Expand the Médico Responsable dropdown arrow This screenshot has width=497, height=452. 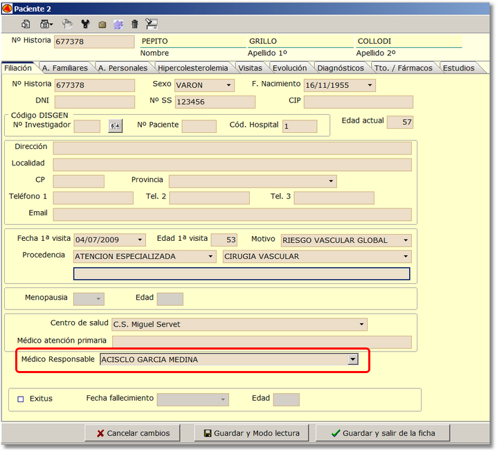(353, 359)
